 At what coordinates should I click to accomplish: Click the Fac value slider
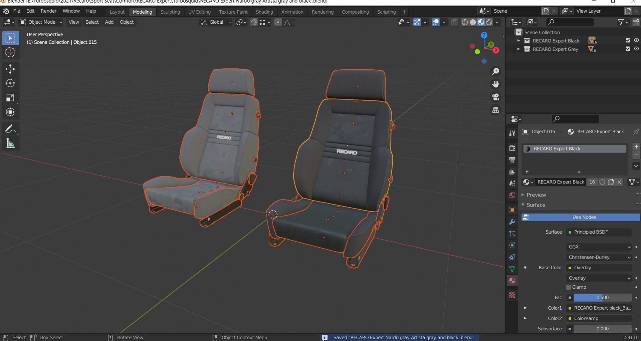click(x=602, y=298)
